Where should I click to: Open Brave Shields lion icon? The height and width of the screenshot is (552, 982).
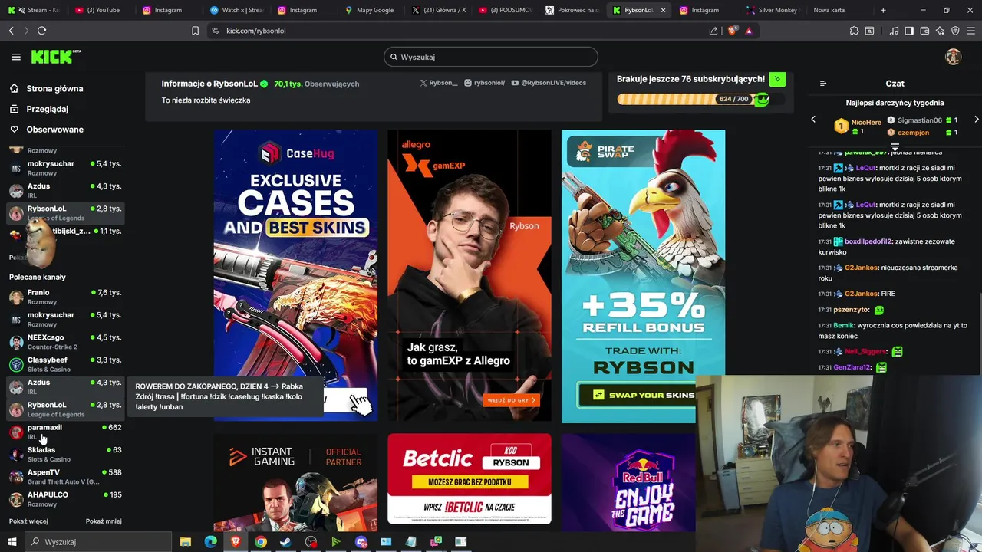[x=732, y=31]
